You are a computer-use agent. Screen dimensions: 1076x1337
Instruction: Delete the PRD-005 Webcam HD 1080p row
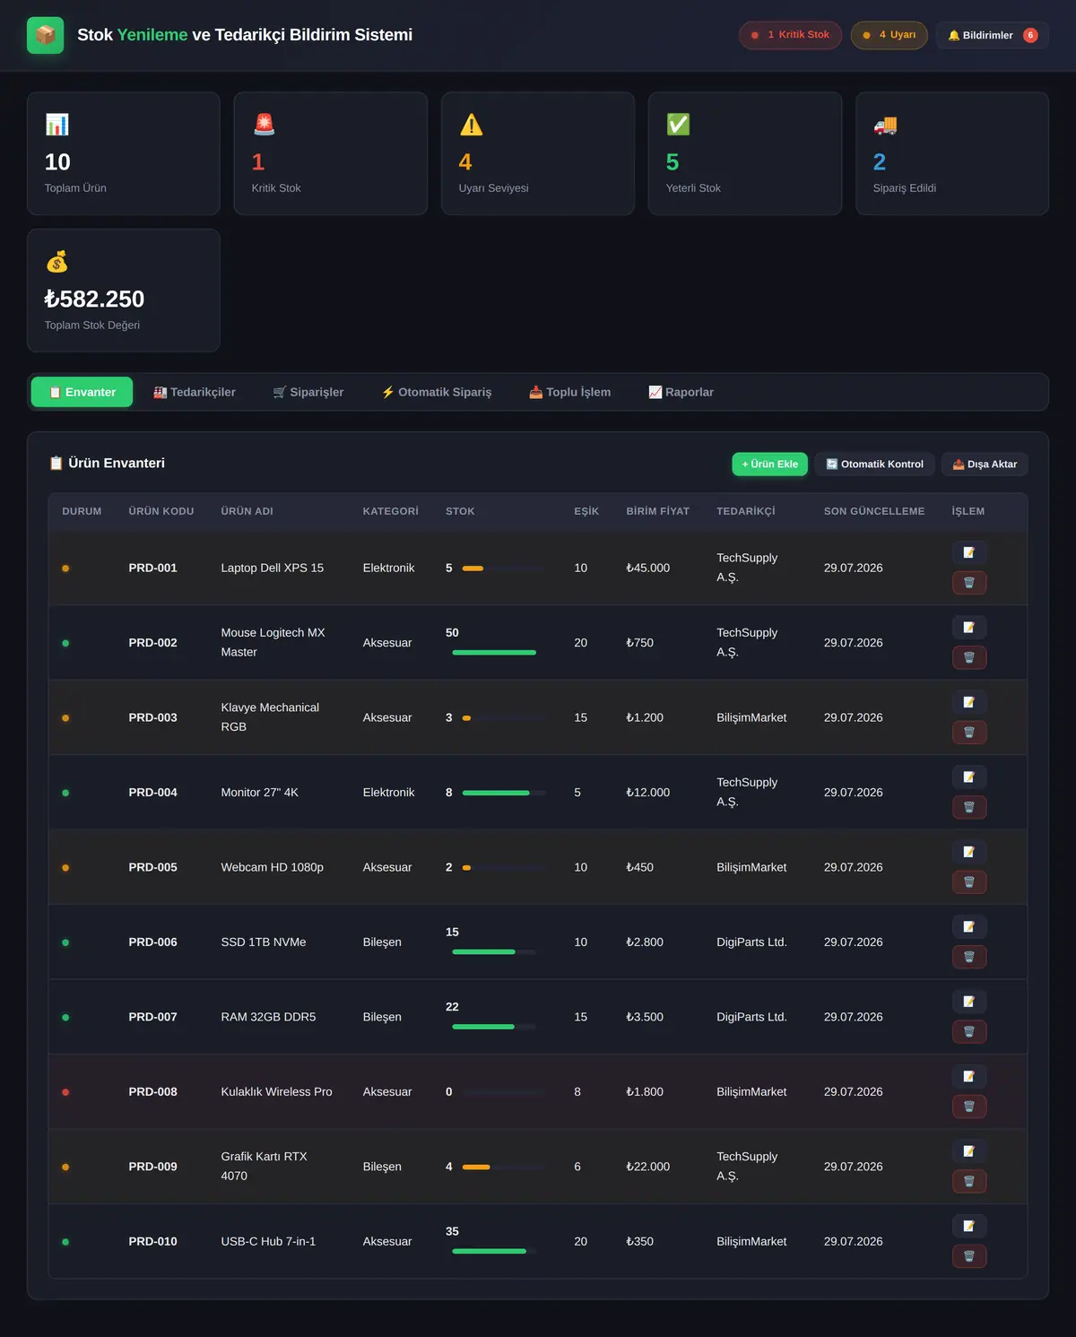969,882
